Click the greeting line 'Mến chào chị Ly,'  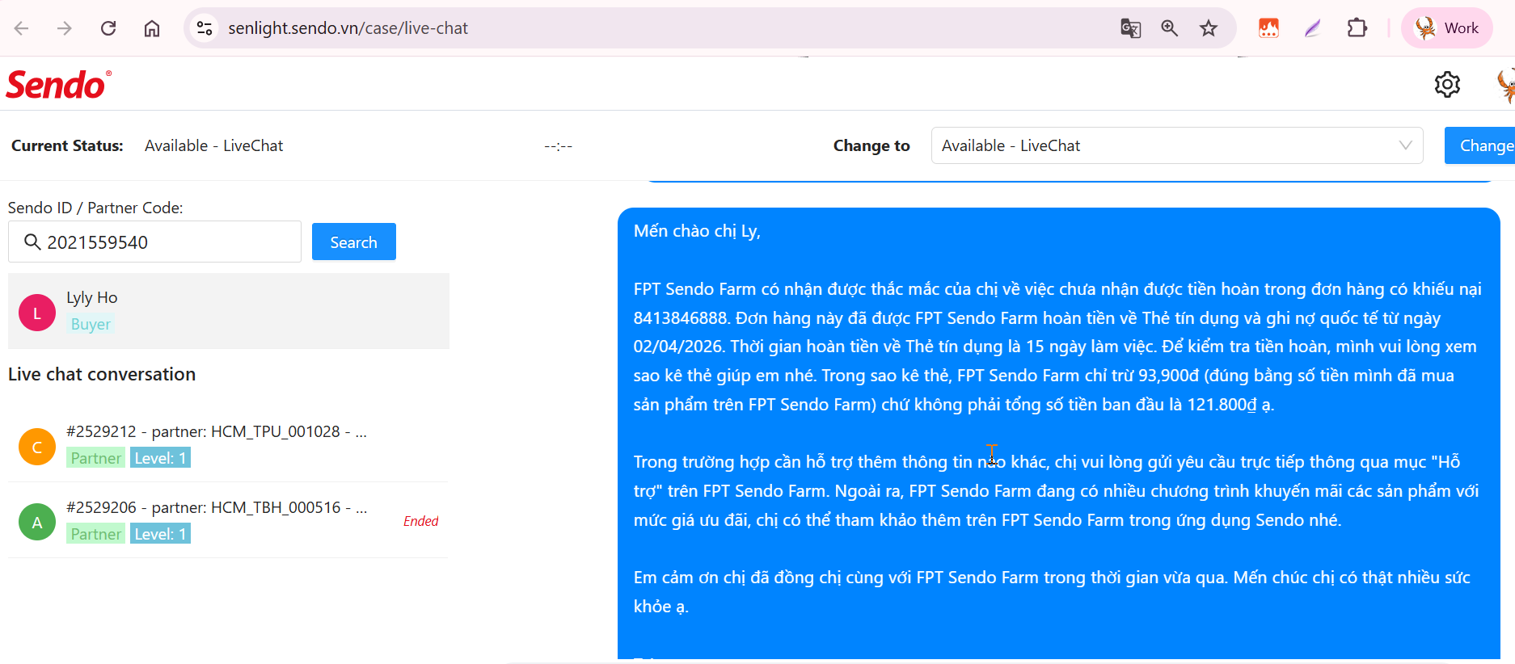point(697,231)
